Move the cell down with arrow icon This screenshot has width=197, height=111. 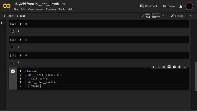159,67
